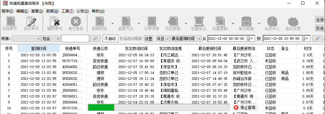The image size is (325, 114).
Task: Click the keyword search magnifier button
Action: point(95,39)
